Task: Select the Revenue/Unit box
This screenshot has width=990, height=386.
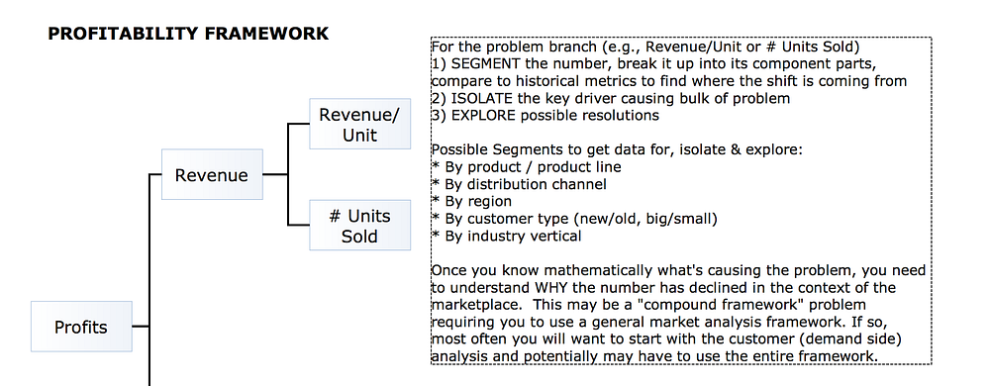Action: tap(360, 125)
